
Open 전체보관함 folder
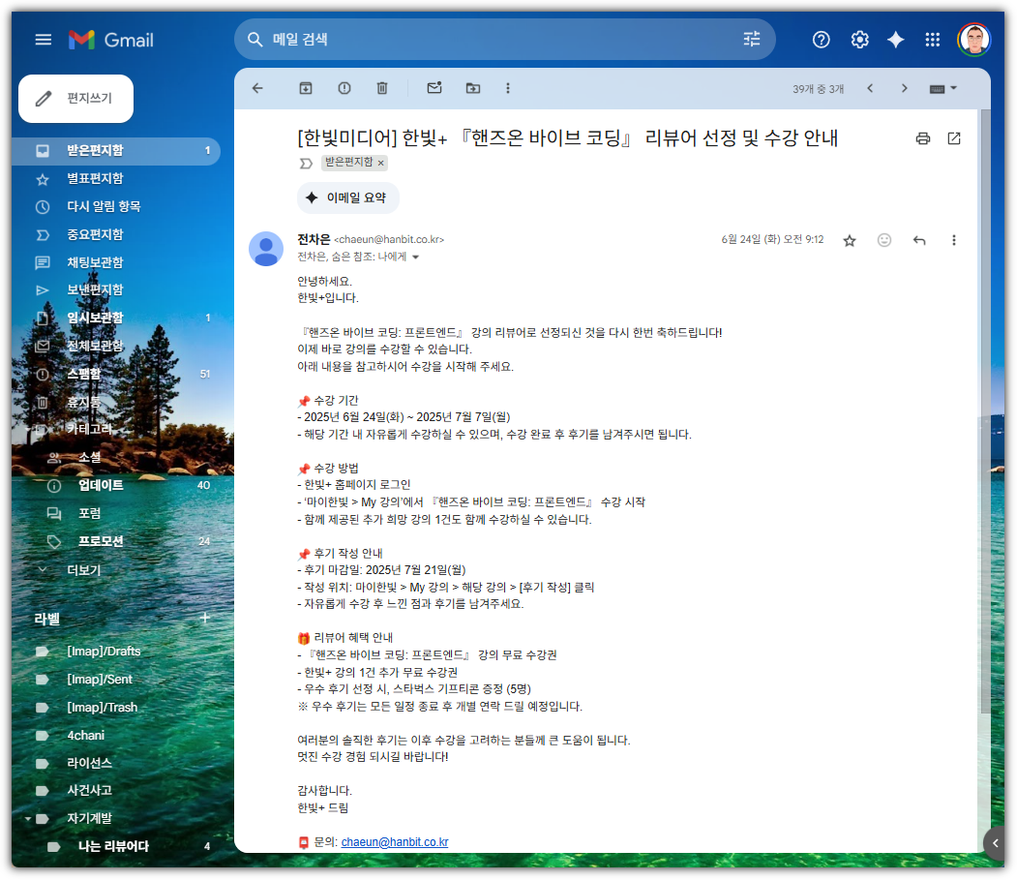(117, 346)
